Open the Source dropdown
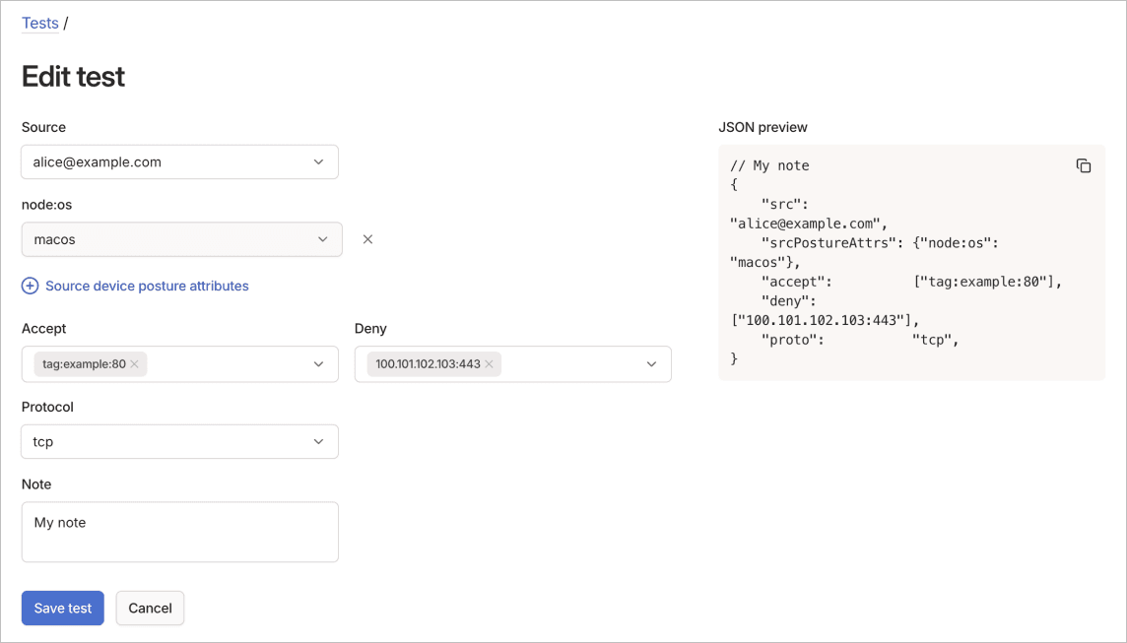Viewport: 1127px width, 643px height. click(x=318, y=161)
